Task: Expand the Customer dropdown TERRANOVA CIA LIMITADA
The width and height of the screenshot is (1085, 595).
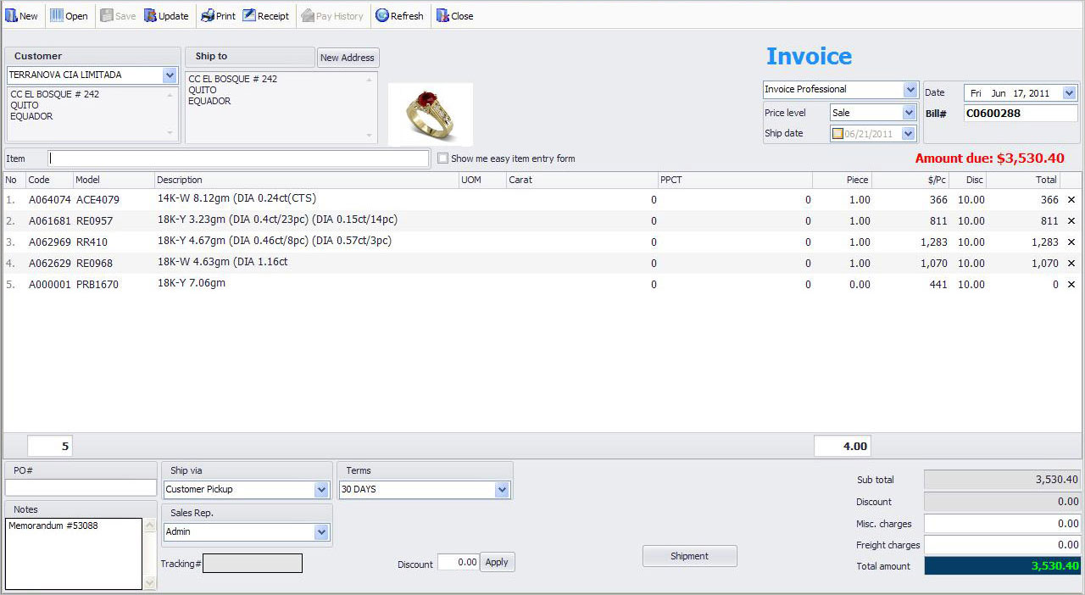Action: click(x=170, y=75)
